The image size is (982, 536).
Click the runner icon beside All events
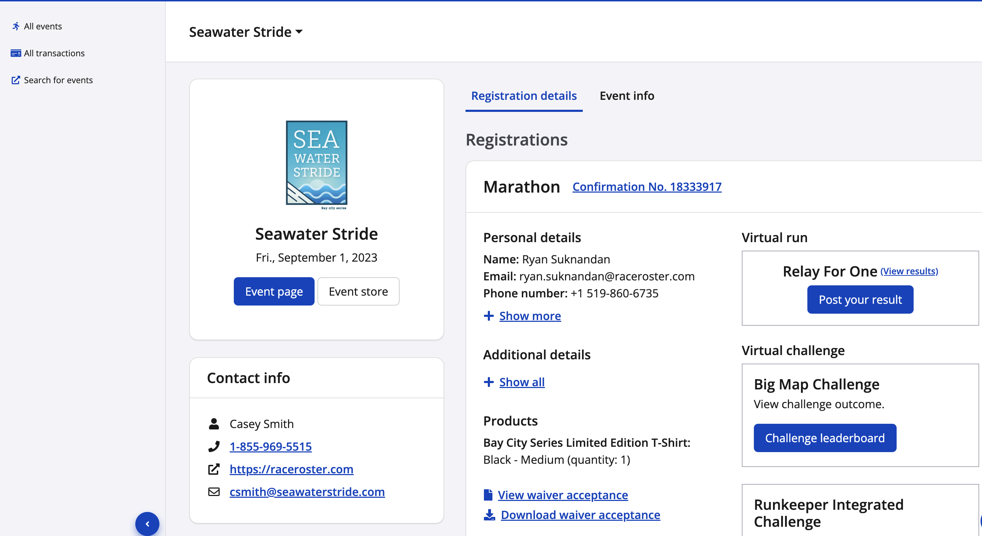click(x=16, y=26)
